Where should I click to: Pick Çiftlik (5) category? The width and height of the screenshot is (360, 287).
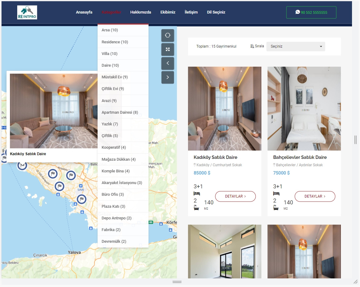[123, 136]
